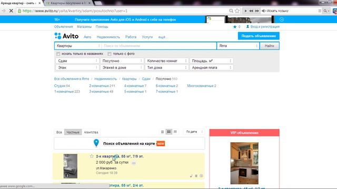
Task: Open the Магазины top link
Action: click(84, 27)
